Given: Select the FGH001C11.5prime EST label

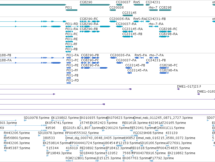Looking at the screenshot, I should [170, 128].
